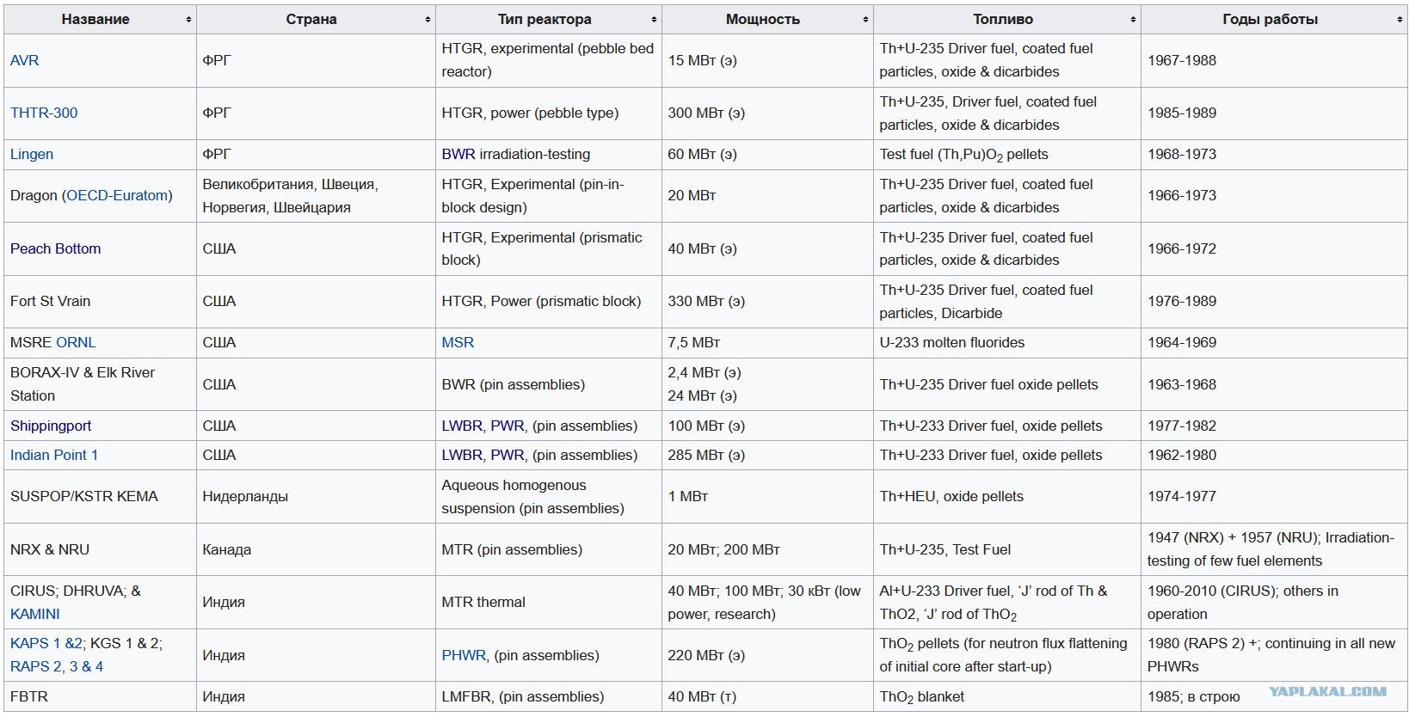
Task: Select the 1964-1969 years cell
Action: [x=1274, y=343]
